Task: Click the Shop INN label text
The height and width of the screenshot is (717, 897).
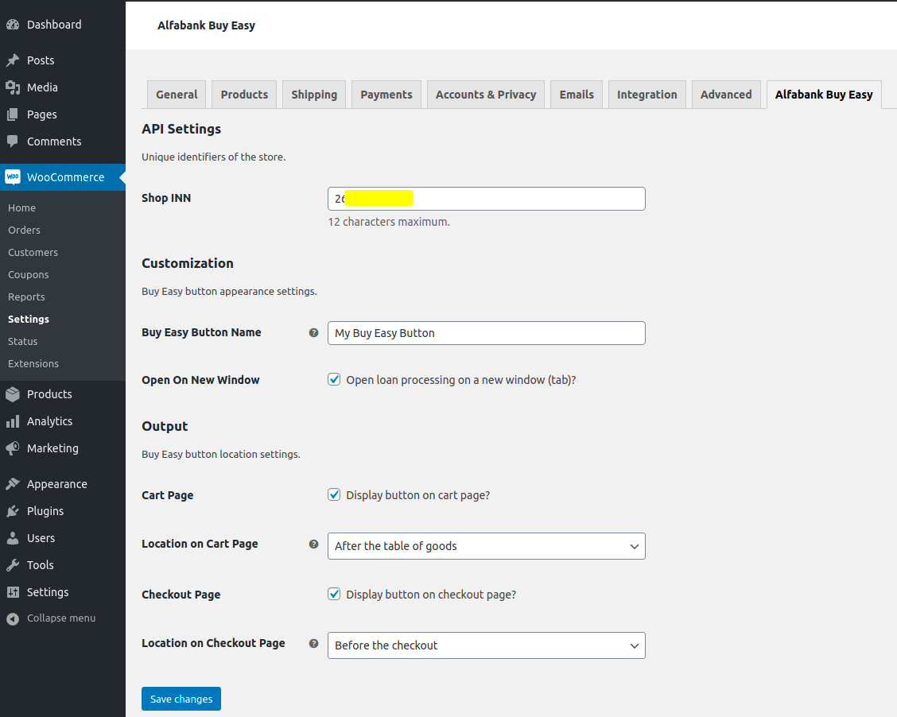Action: tap(166, 198)
